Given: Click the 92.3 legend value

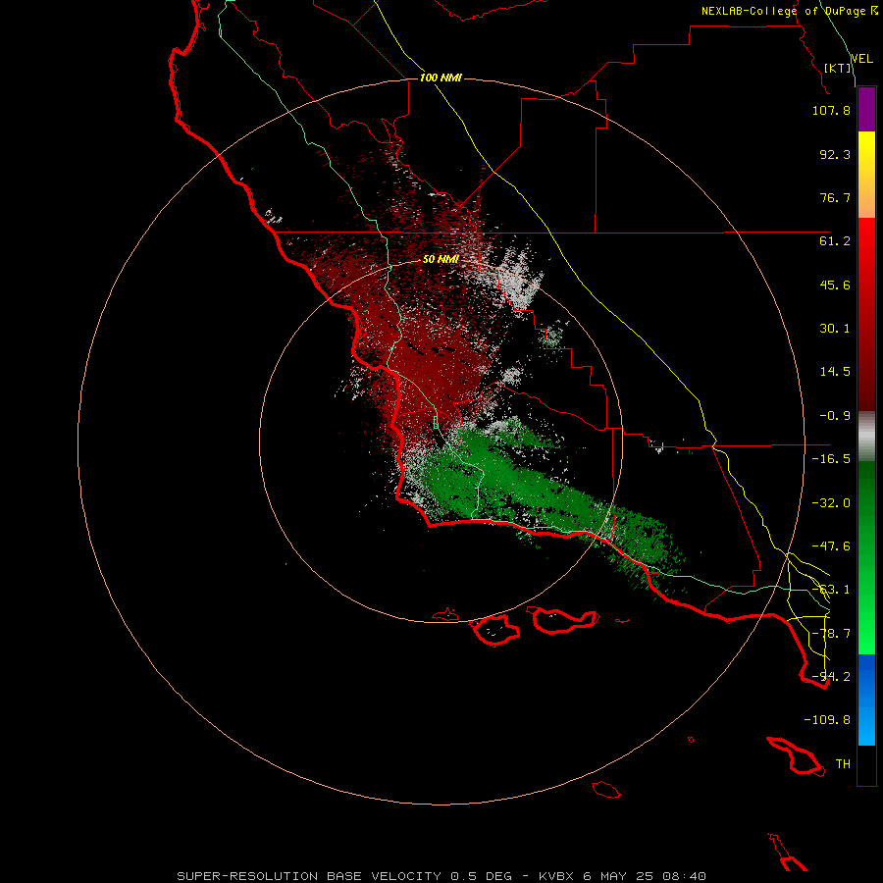Looking at the screenshot, I should [835, 154].
